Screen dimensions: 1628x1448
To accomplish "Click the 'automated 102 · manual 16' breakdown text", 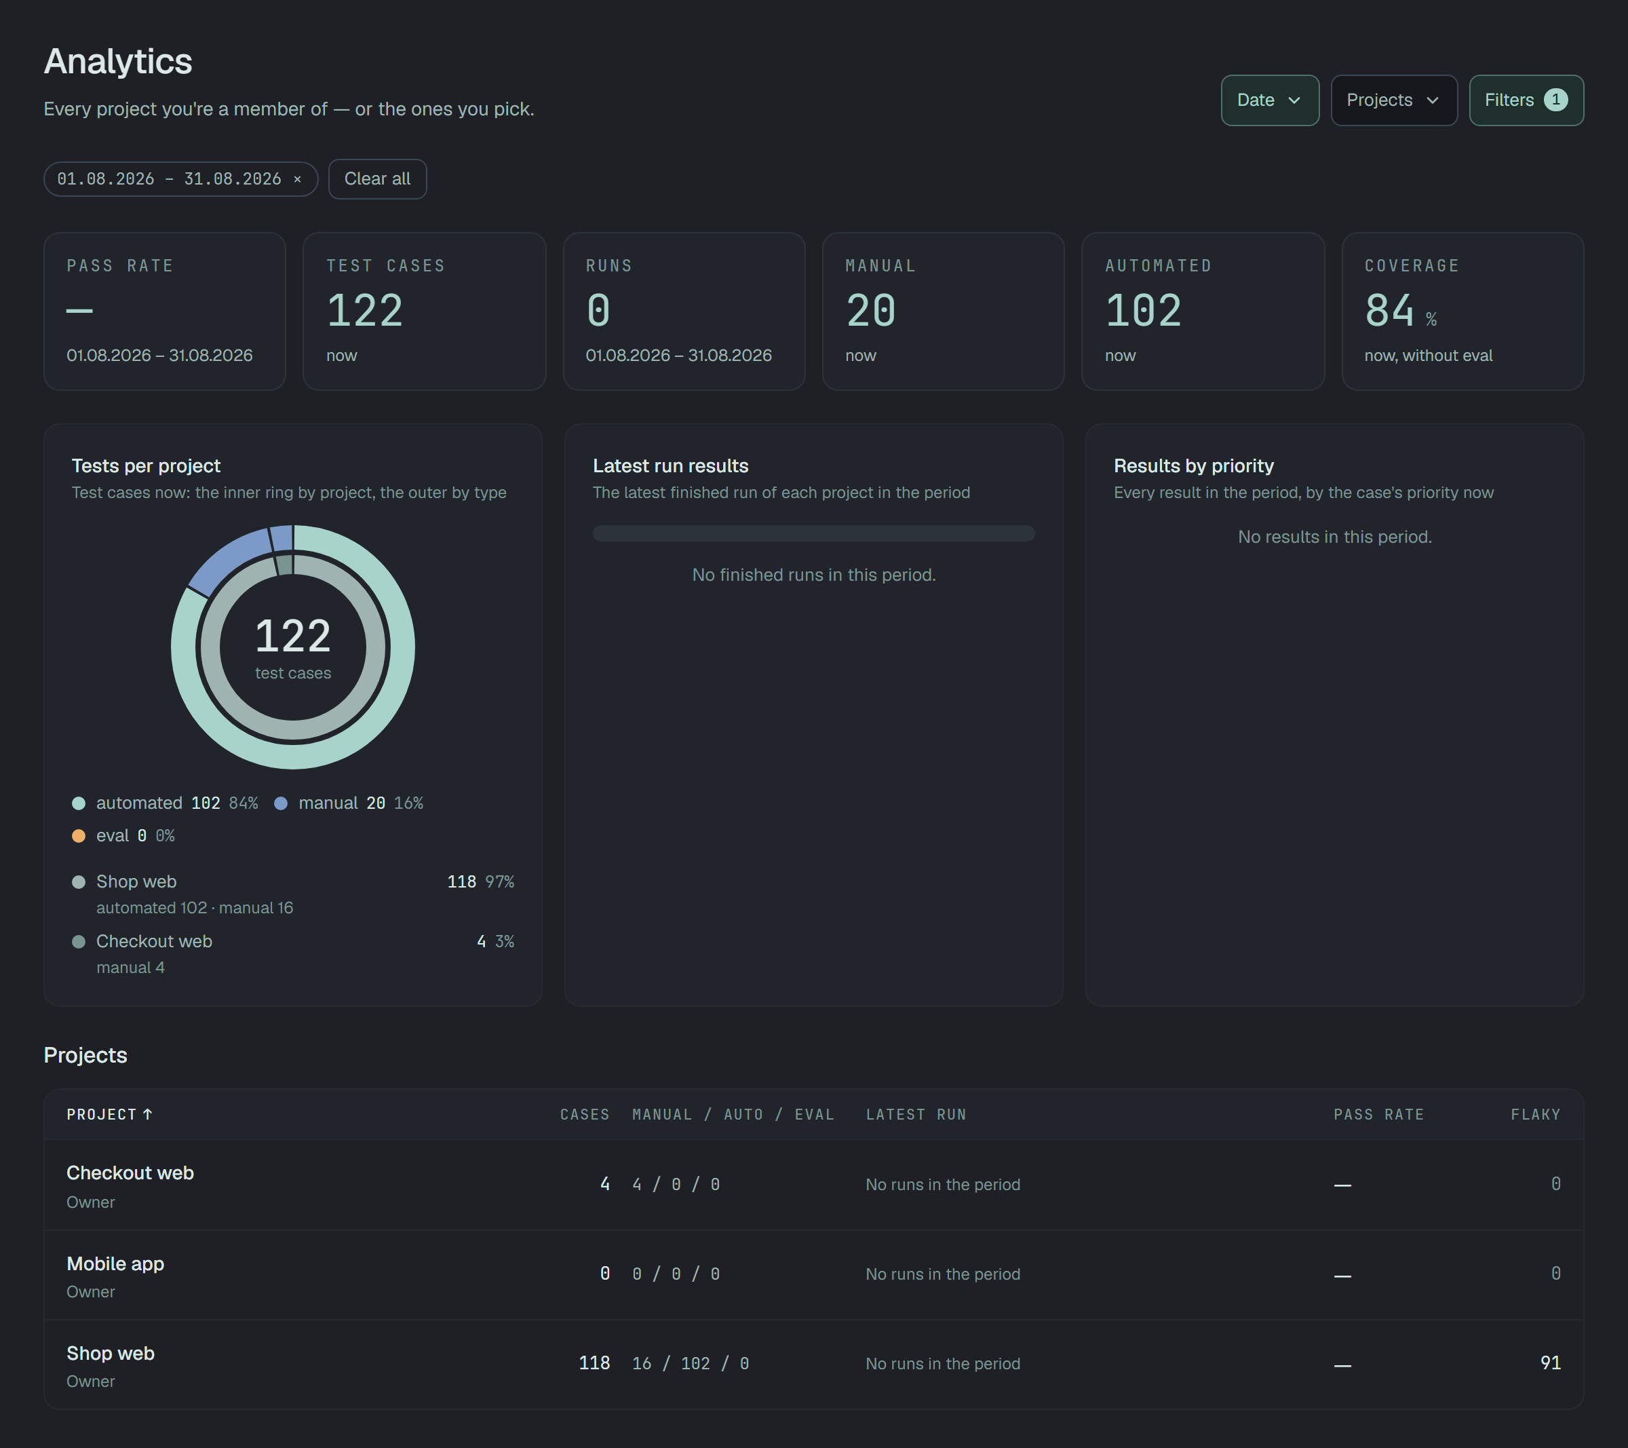I will point(194,909).
